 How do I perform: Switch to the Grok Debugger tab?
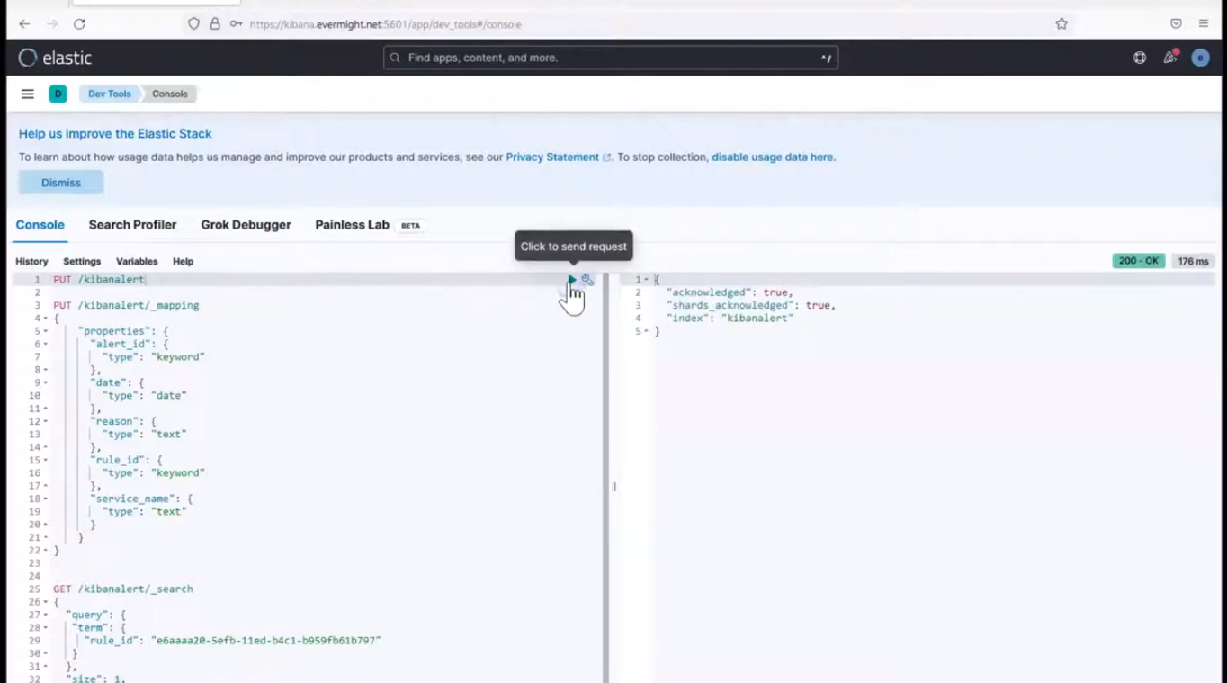pos(246,225)
